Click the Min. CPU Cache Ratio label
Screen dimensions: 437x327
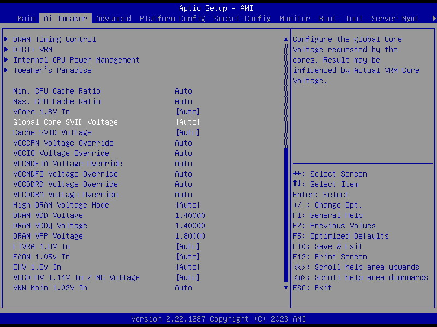(57, 91)
